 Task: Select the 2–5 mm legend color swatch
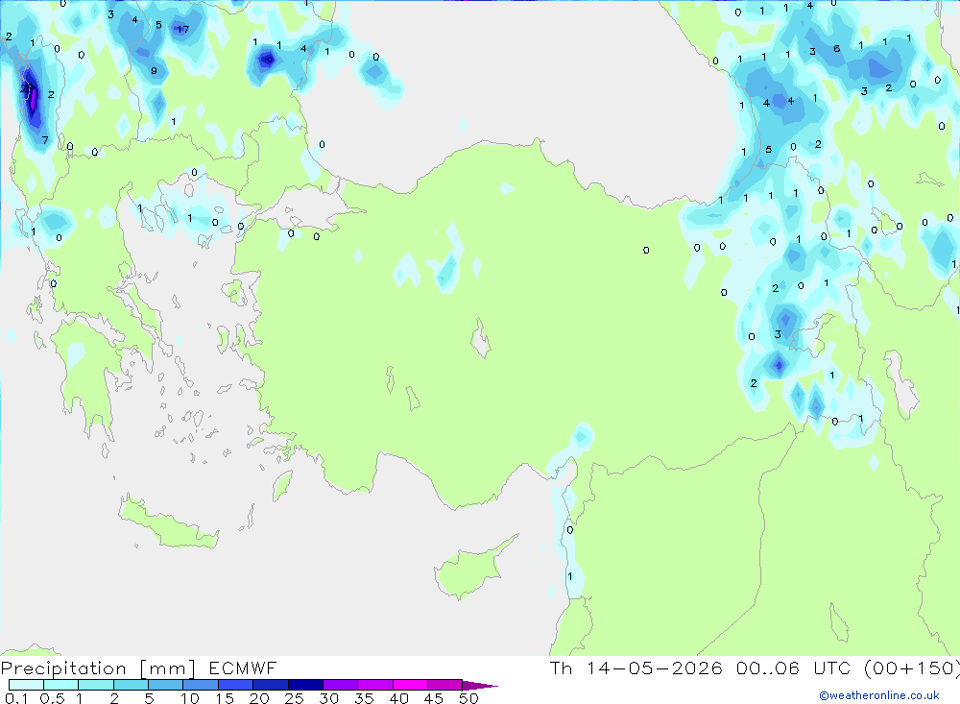[131, 685]
